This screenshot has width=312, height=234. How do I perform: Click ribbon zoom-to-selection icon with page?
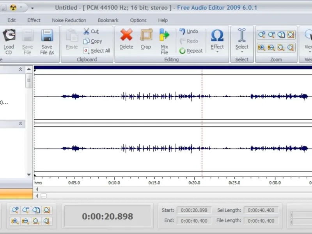pyautogui.click(x=281, y=35)
